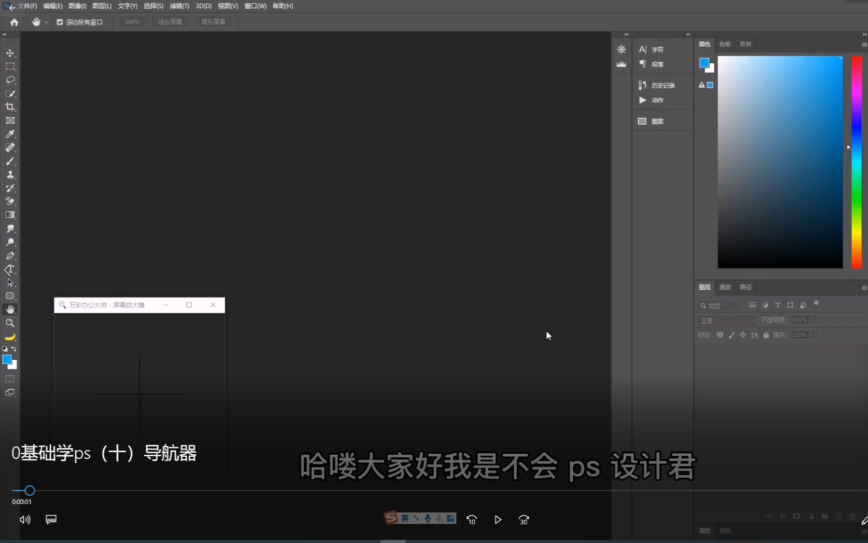Select the Clone Stamp tool

pyautogui.click(x=10, y=174)
